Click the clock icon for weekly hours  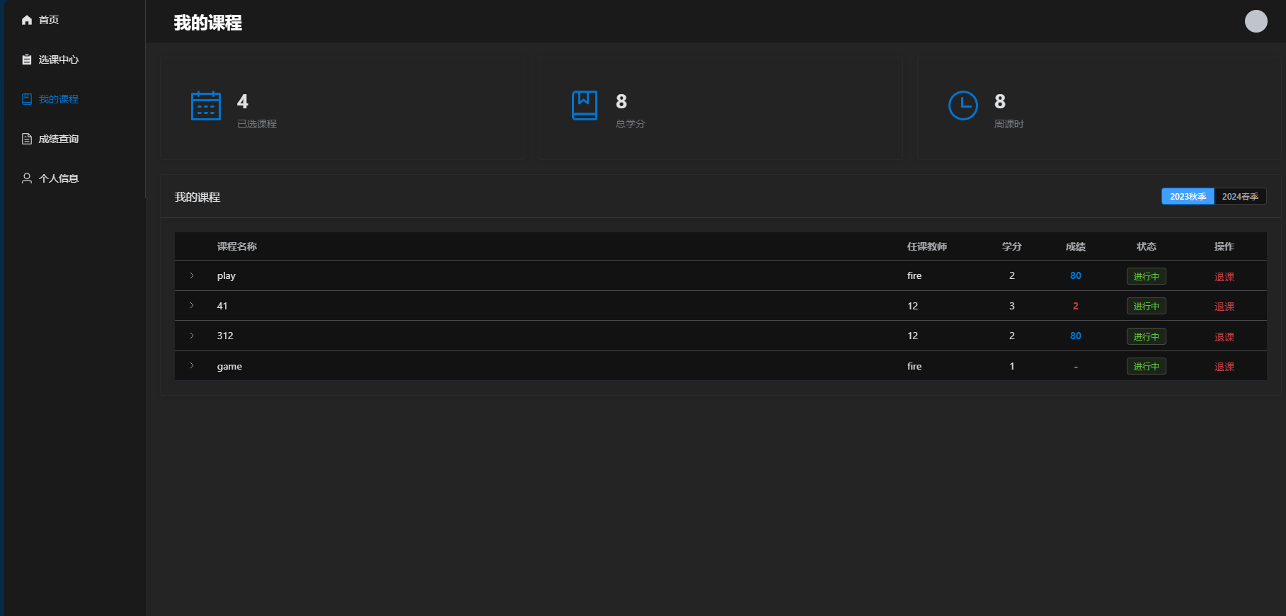click(963, 105)
